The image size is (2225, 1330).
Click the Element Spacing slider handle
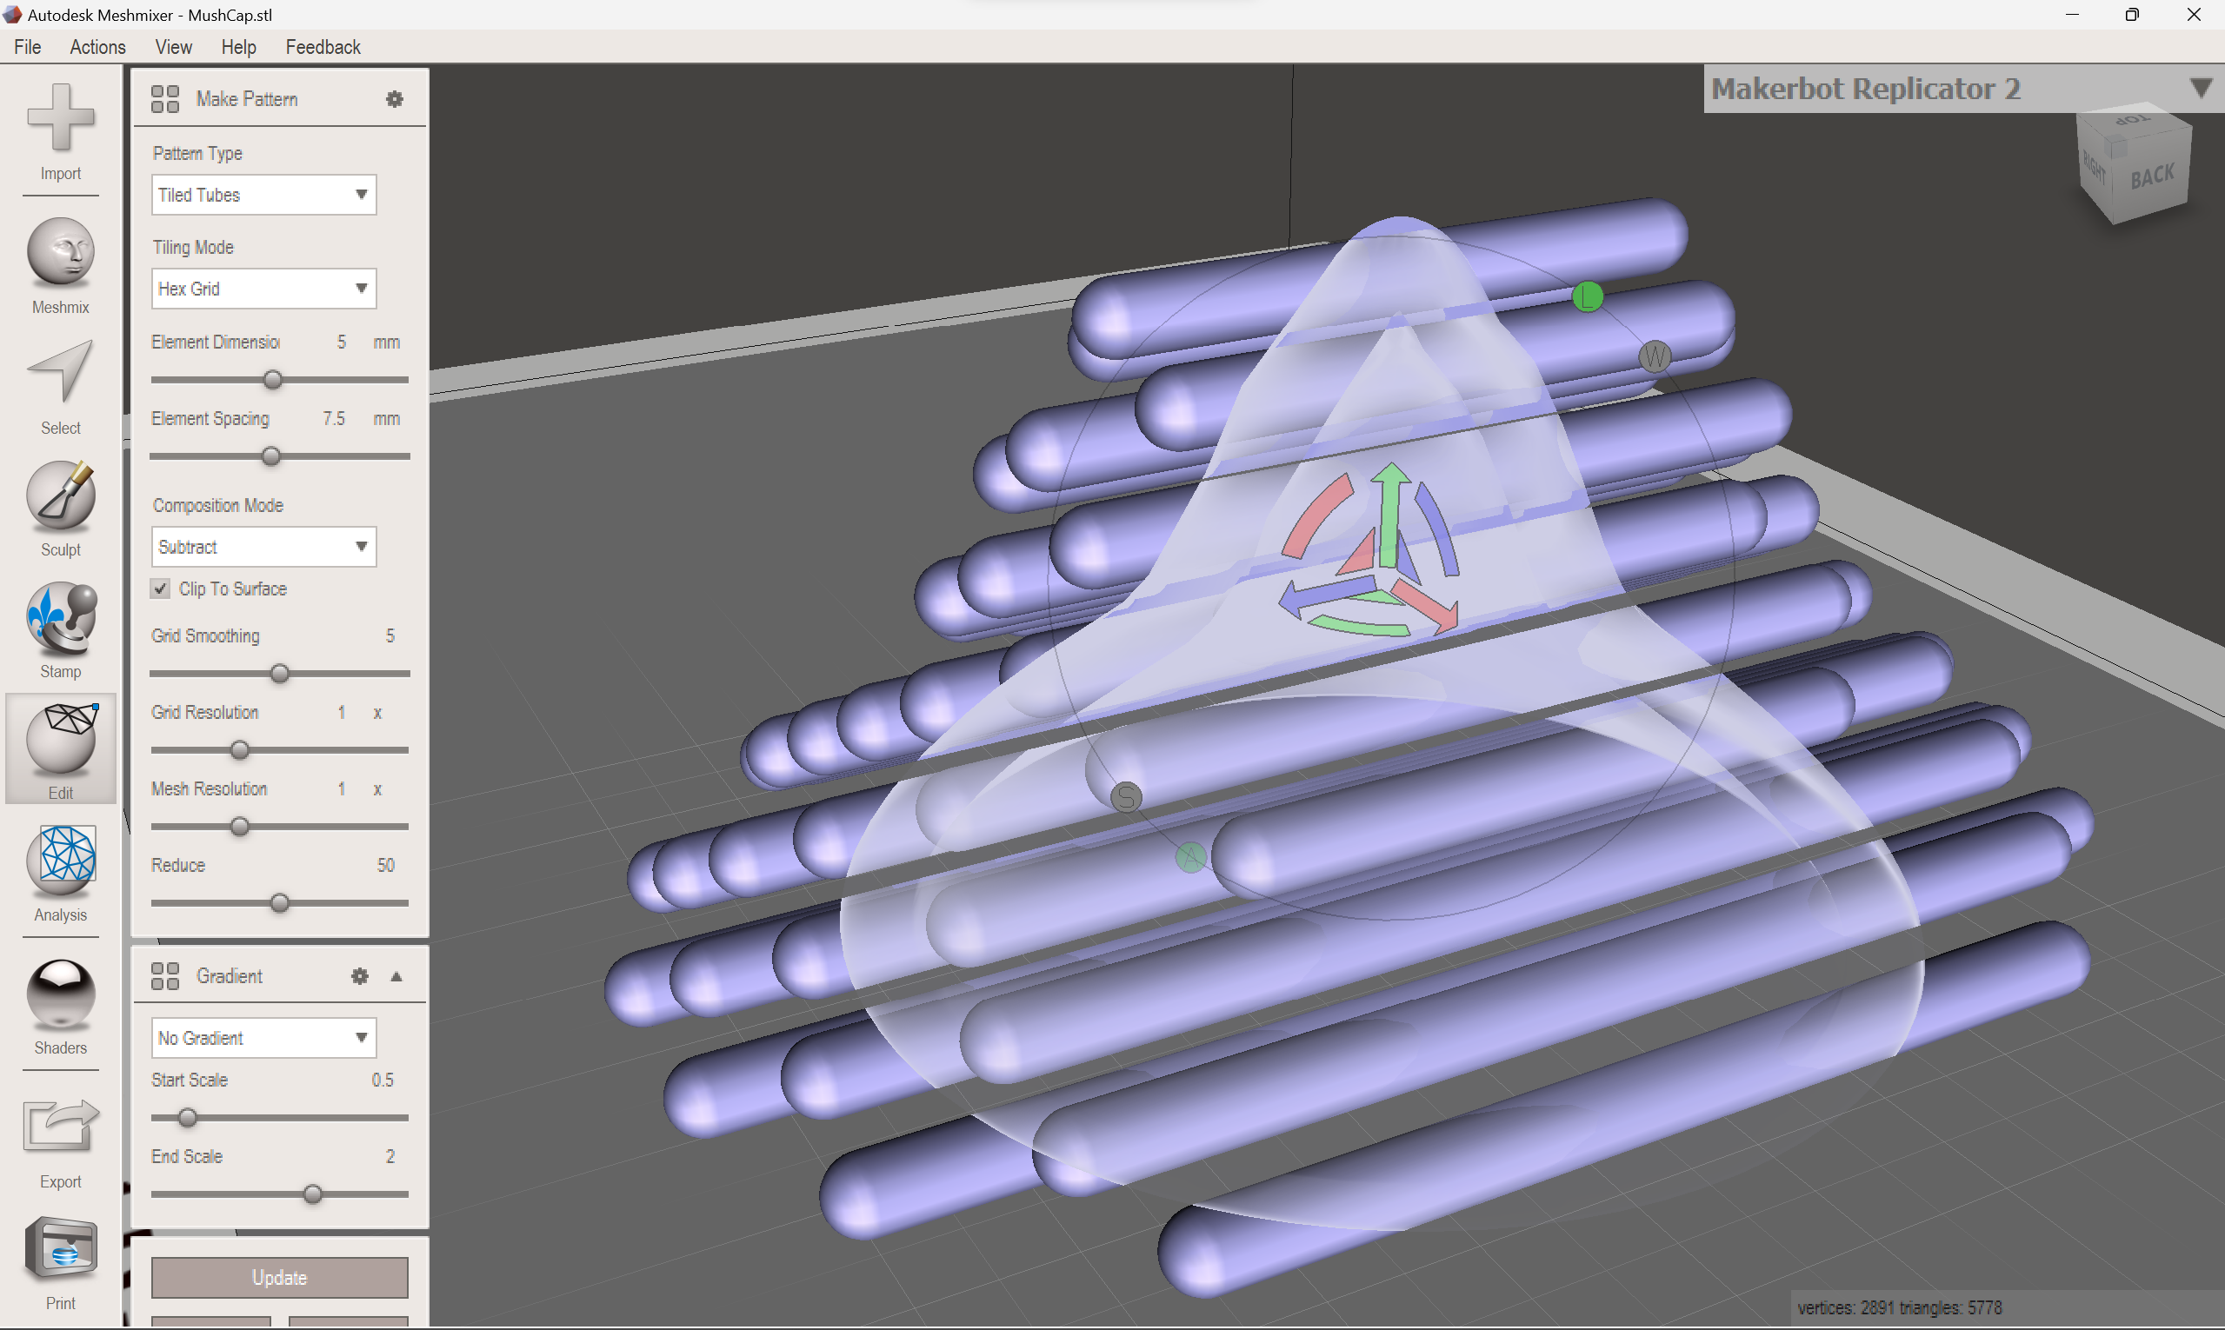tap(270, 457)
